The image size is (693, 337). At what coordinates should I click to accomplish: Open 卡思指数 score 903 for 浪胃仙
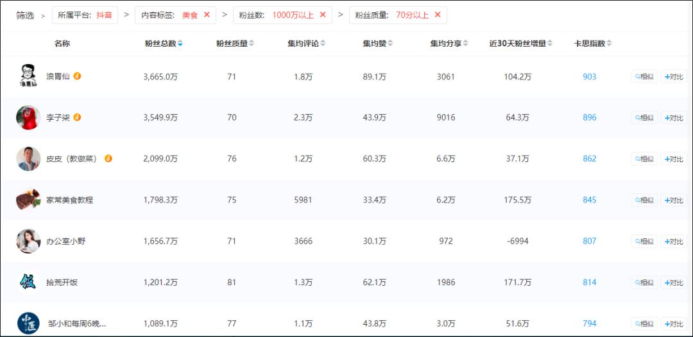pyautogui.click(x=589, y=77)
